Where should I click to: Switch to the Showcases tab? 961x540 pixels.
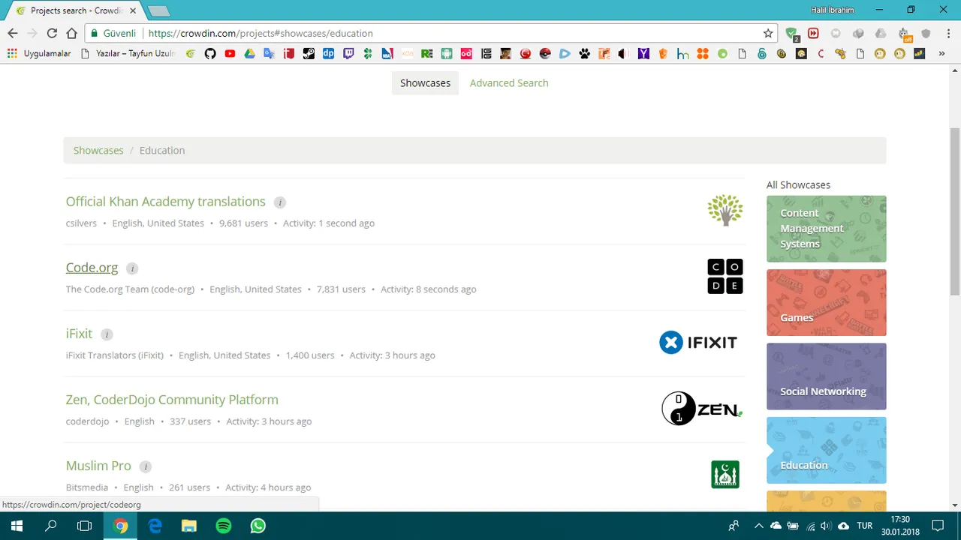point(425,83)
